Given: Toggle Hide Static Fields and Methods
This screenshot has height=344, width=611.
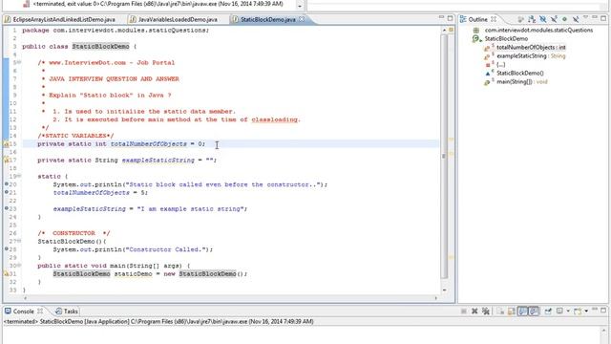Looking at the screenshot, I should pos(554,19).
